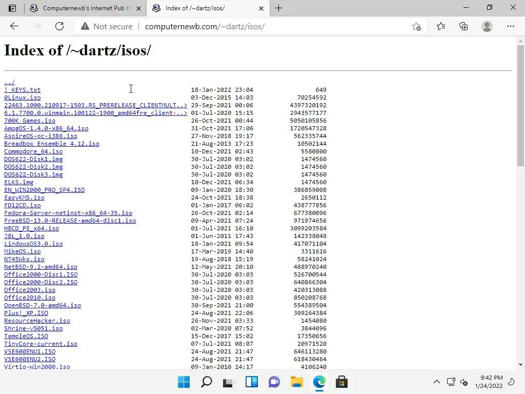The width and height of the screenshot is (525, 394).
Task: Open File Explorer from the taskbar
Action: click(297, 382)
